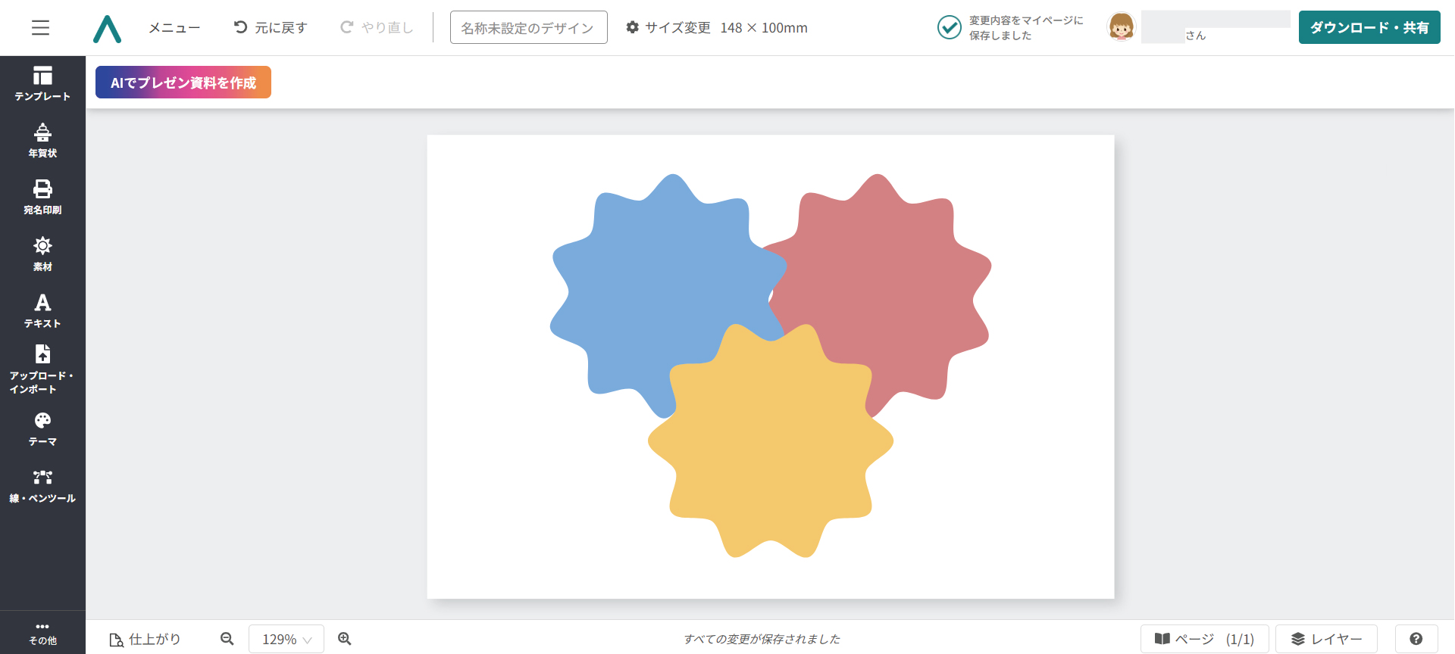Open the テーマ (Theme) palette panel
Viewport: 1455px width, 654px height.
42,428
